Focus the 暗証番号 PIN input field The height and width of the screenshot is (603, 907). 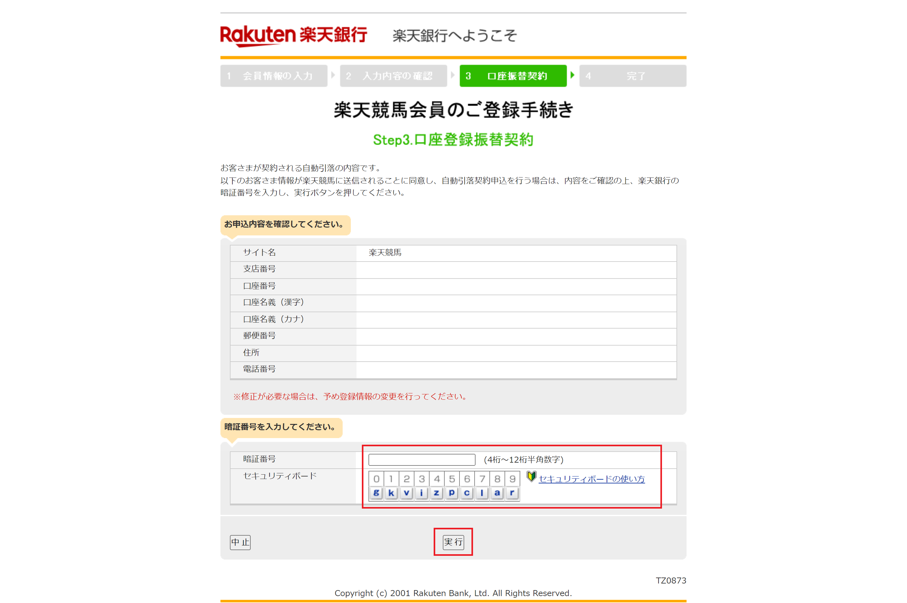pyautogui.click(x=422, y=459)
